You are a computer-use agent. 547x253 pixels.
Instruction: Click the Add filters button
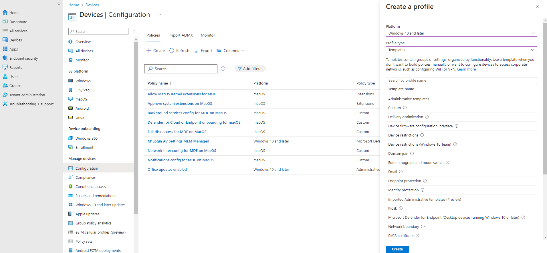pyautogui.click(x=250, y=69)
